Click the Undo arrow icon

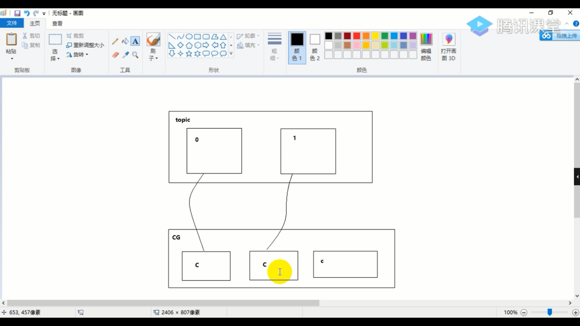point(27,13)
